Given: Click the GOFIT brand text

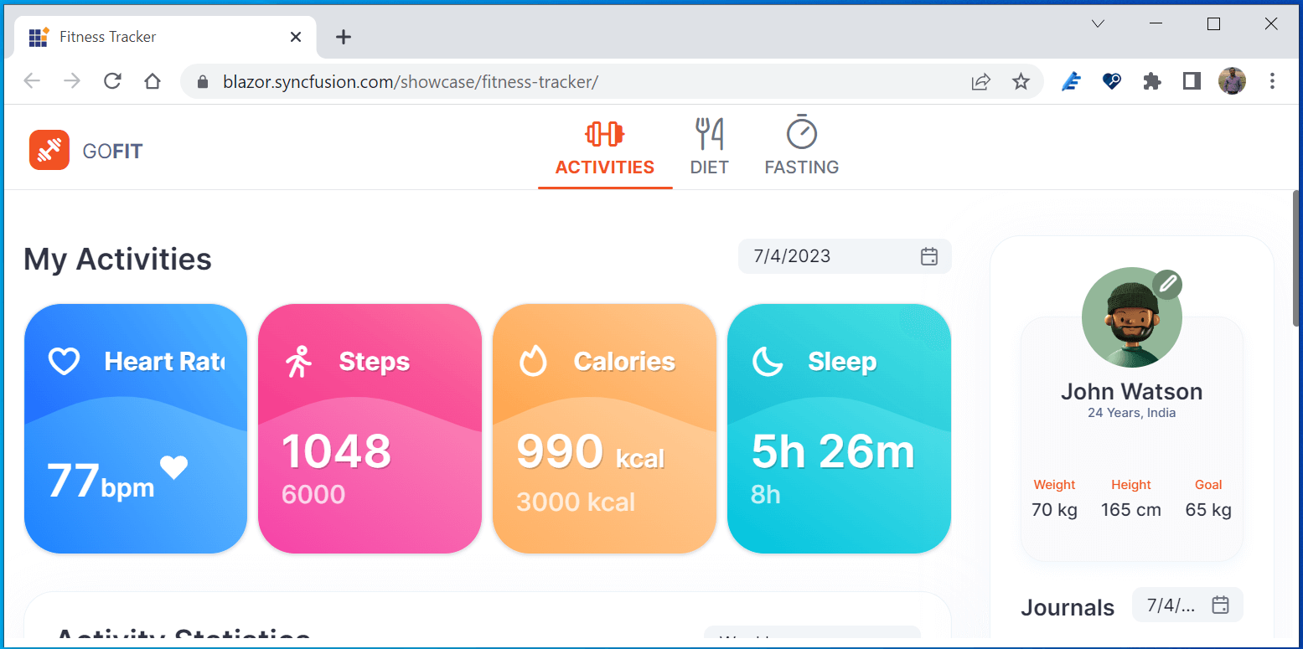Looking at the screenshot, I should (112, 152).
